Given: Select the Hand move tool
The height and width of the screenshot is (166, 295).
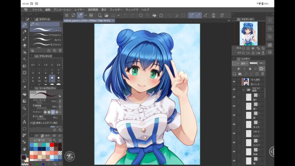Looking at the screenshot, I should point(24,149).
